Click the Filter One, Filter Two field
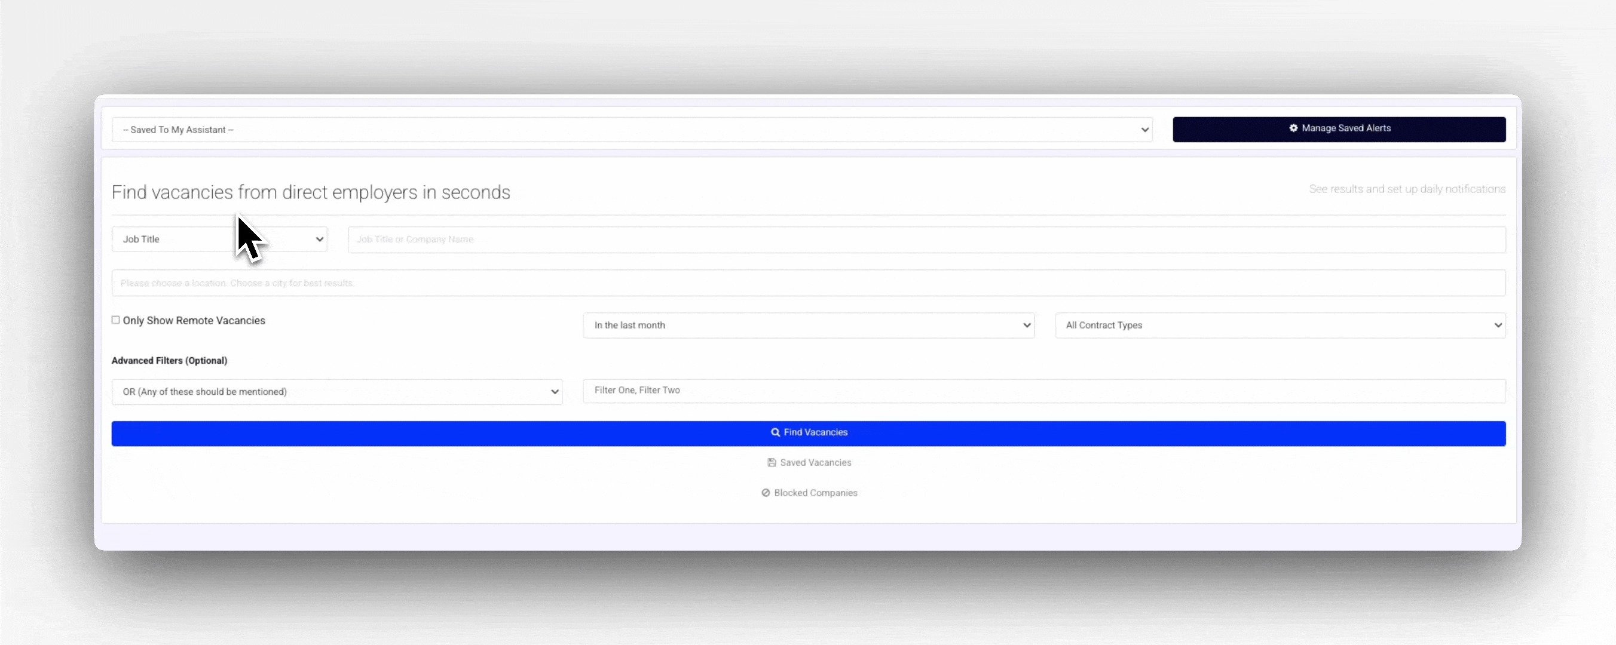1616x645 pixels. tap(1044, 391)
